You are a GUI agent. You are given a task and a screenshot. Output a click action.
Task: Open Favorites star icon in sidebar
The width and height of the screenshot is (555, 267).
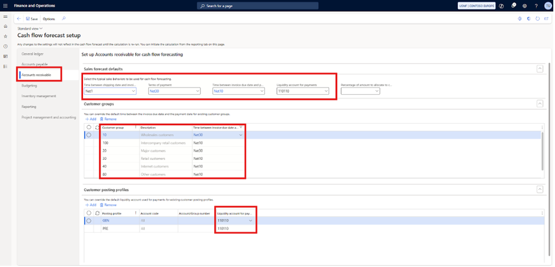click(6, 36)
